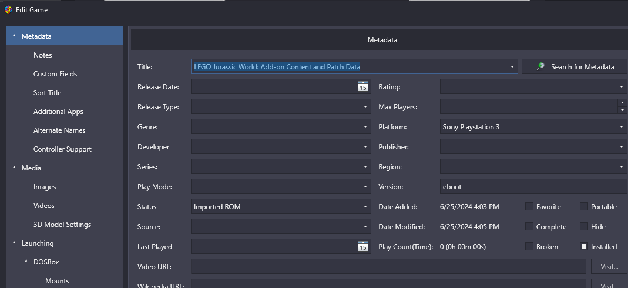Open the Title dropdown arrow
628x288 pixels.
512,67
